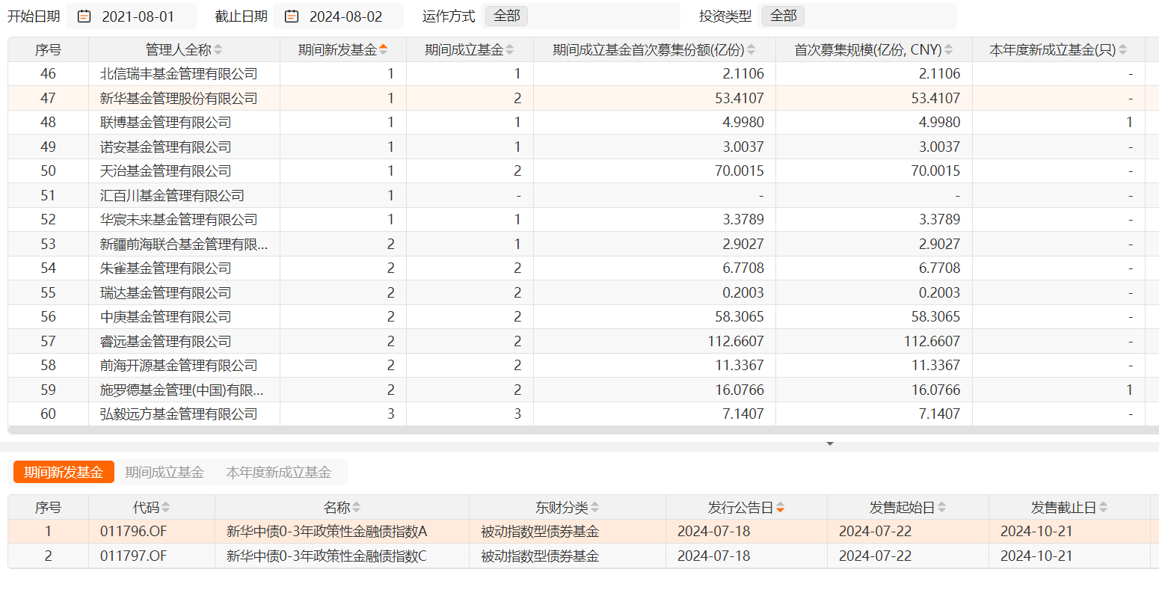Collapse the table using the arrow below it
This screenshot has width=1159, height=590.
[x=830, y=443]
